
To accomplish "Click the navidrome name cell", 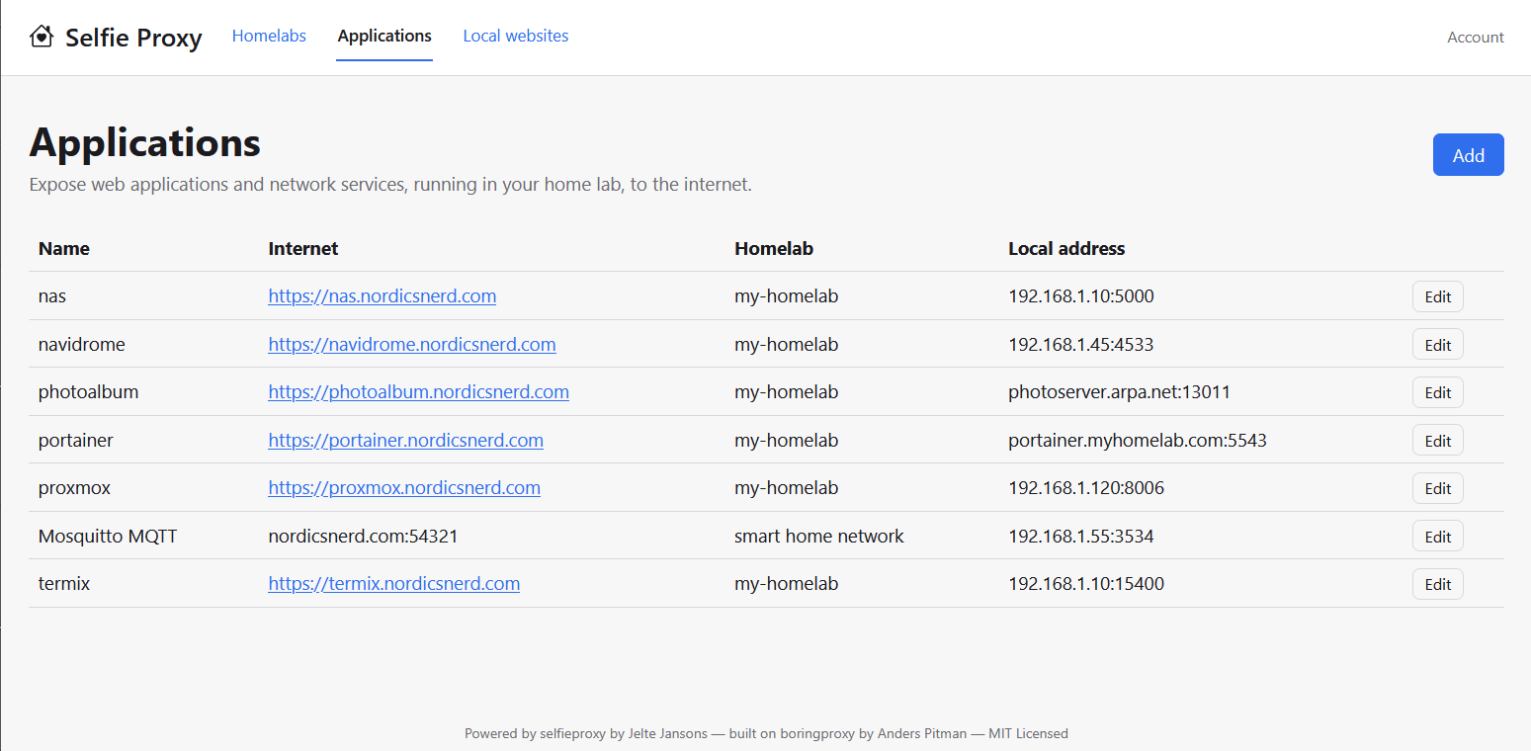I will point(82,345).
